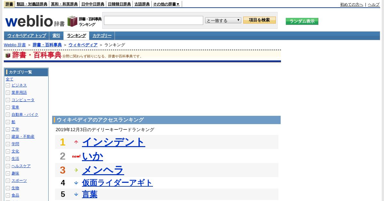The image size is (384, 201).
Task: Open the ビジネス category link
Action: click(19, 86)
